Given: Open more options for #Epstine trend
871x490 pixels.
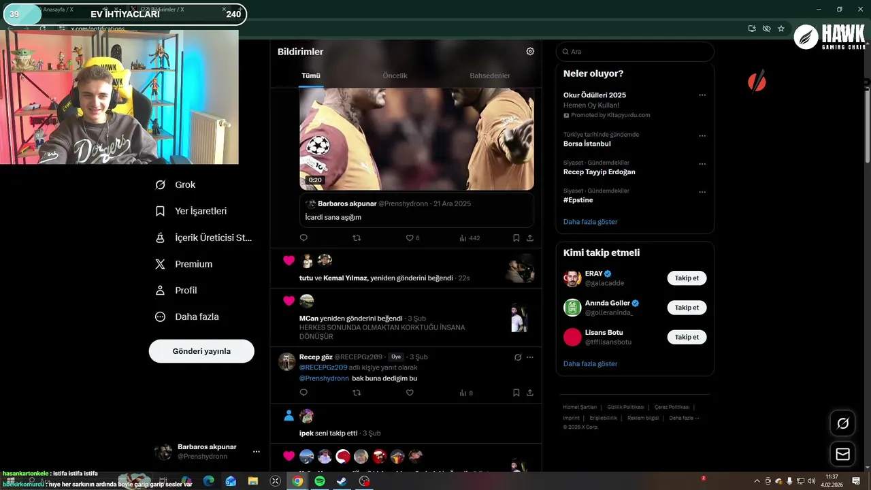Looking at the screenshot, I should (702, 192).
